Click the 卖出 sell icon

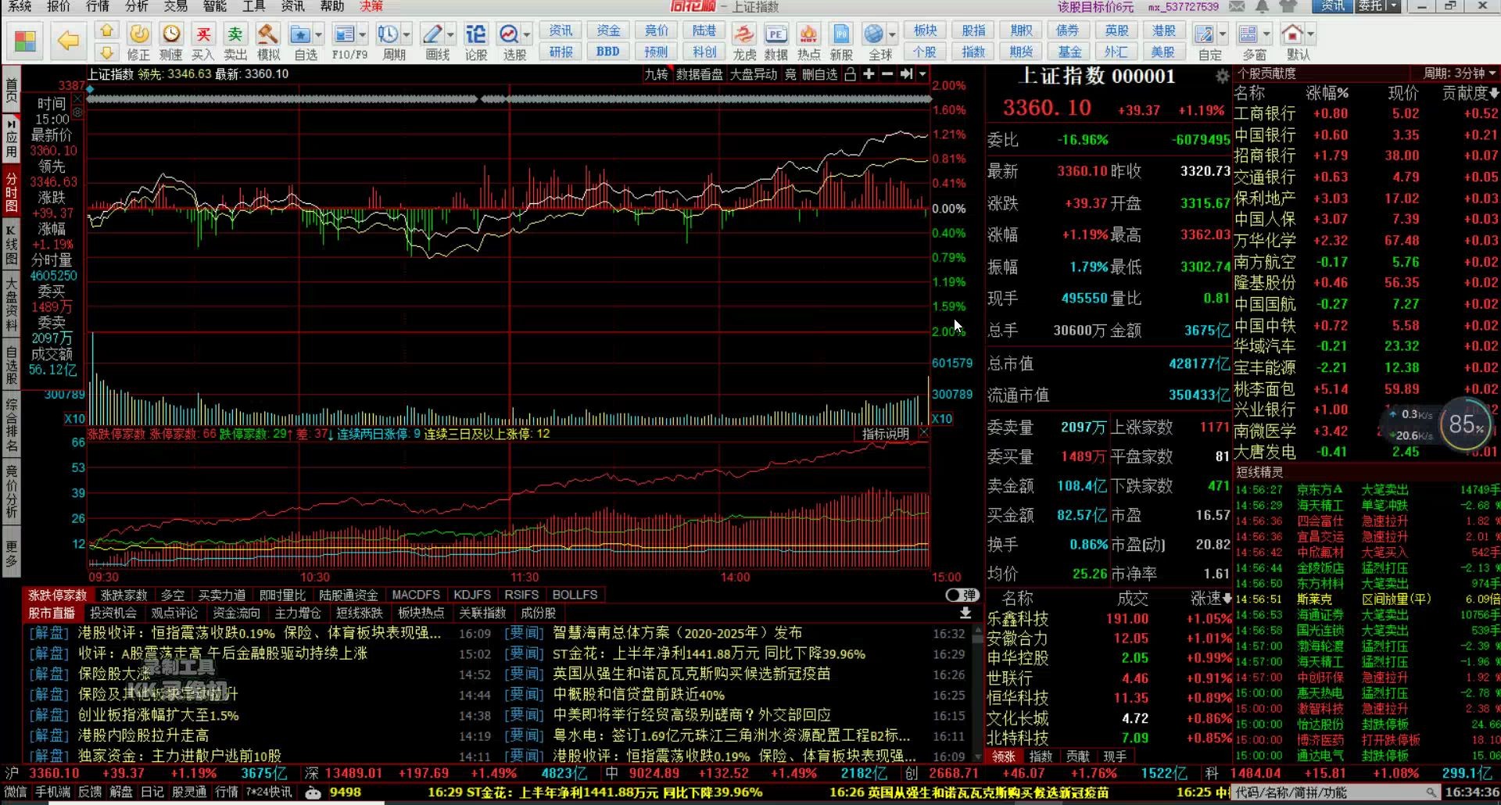(235, 41)
